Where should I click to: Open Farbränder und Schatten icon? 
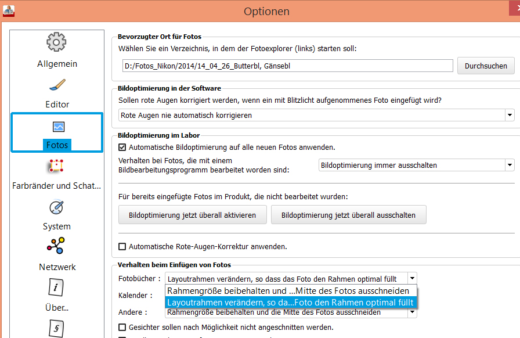[x=56, y=167]
